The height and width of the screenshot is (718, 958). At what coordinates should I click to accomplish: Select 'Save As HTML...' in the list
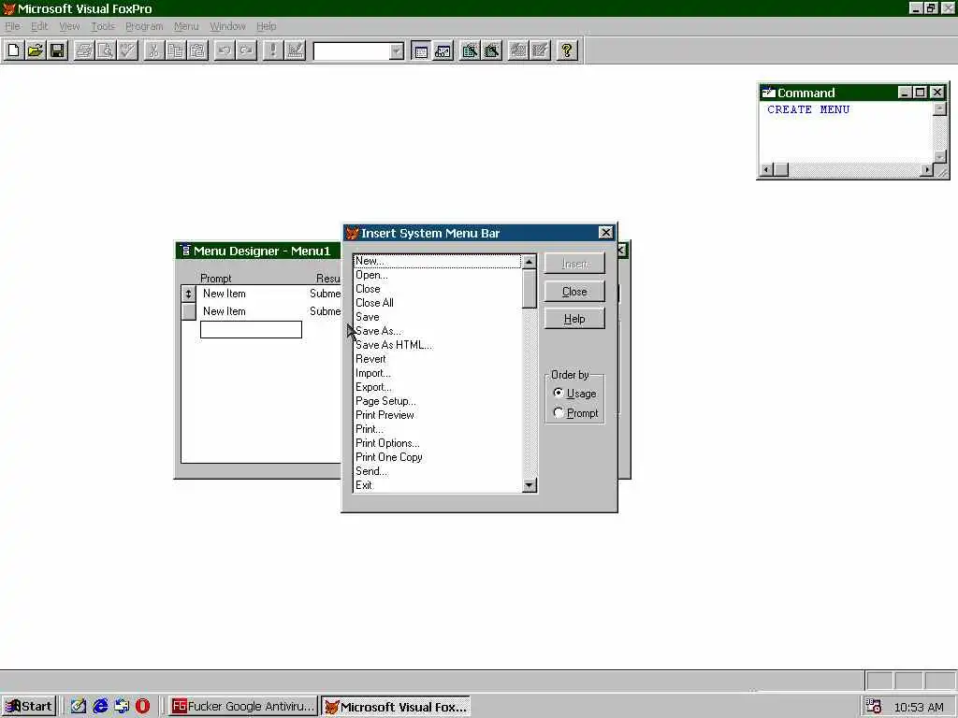tap(438, 345)
